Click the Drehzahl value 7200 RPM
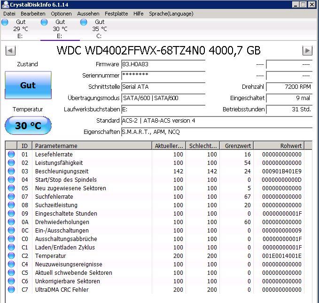 [x=289, y=87]
